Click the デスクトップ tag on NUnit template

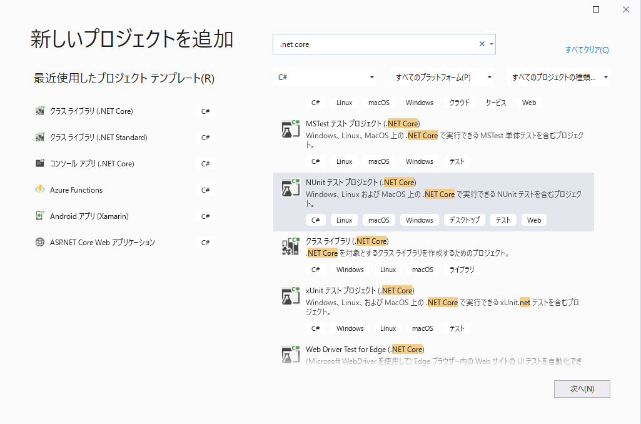[465, 220]
